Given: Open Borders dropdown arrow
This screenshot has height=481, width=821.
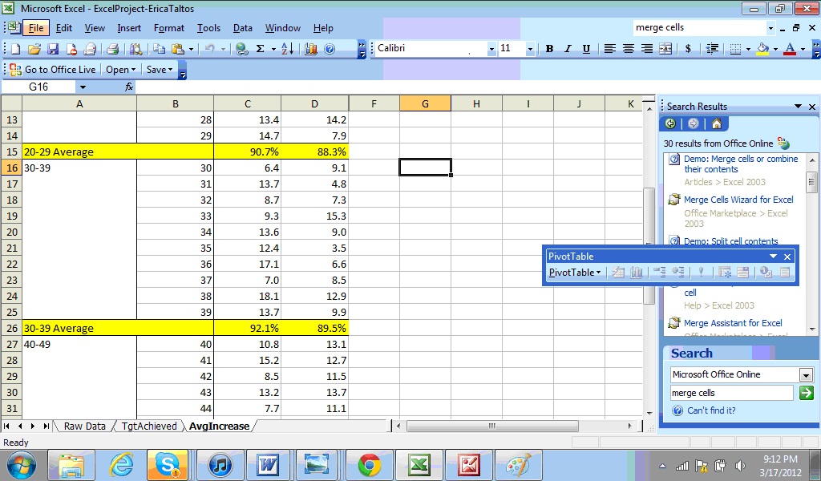Looking at the screenshot, I should pos(748,49).
